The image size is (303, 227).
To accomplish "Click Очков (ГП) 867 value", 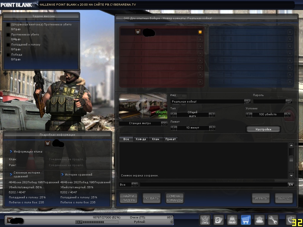I will [x=170, y=217].
